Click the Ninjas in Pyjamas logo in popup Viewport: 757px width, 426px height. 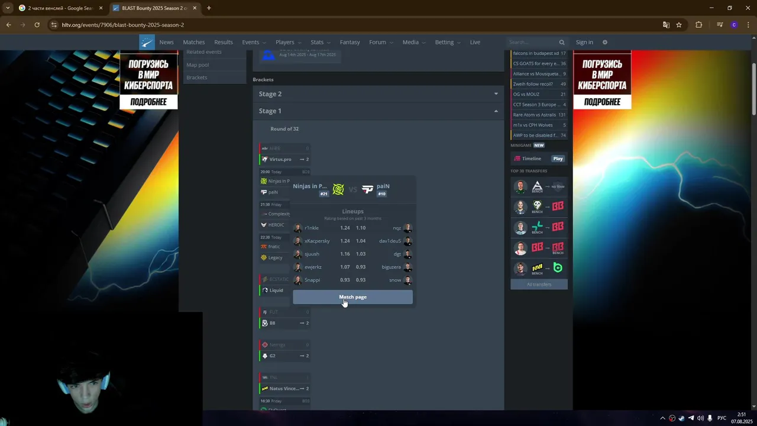(338, 189)
